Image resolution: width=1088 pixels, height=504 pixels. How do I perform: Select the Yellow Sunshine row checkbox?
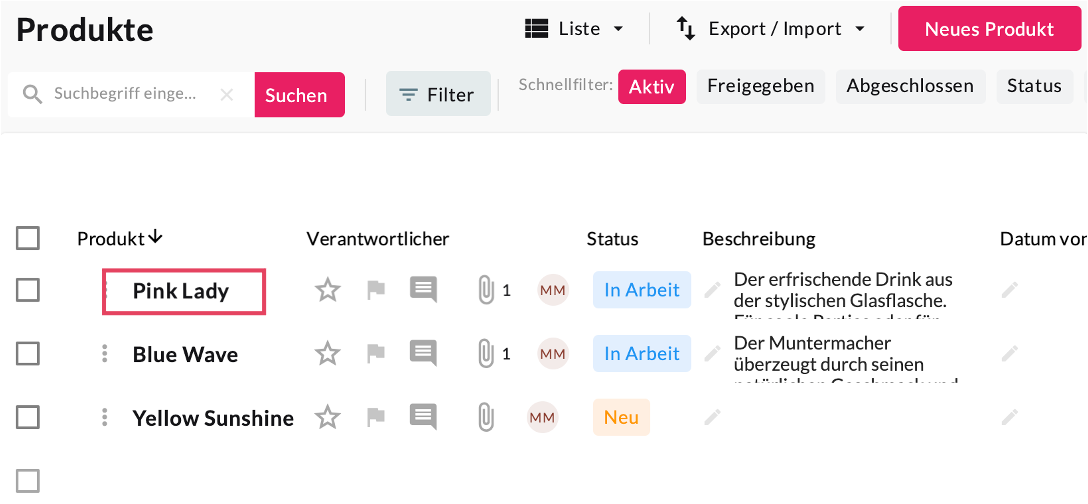click(x=28, y=417)
